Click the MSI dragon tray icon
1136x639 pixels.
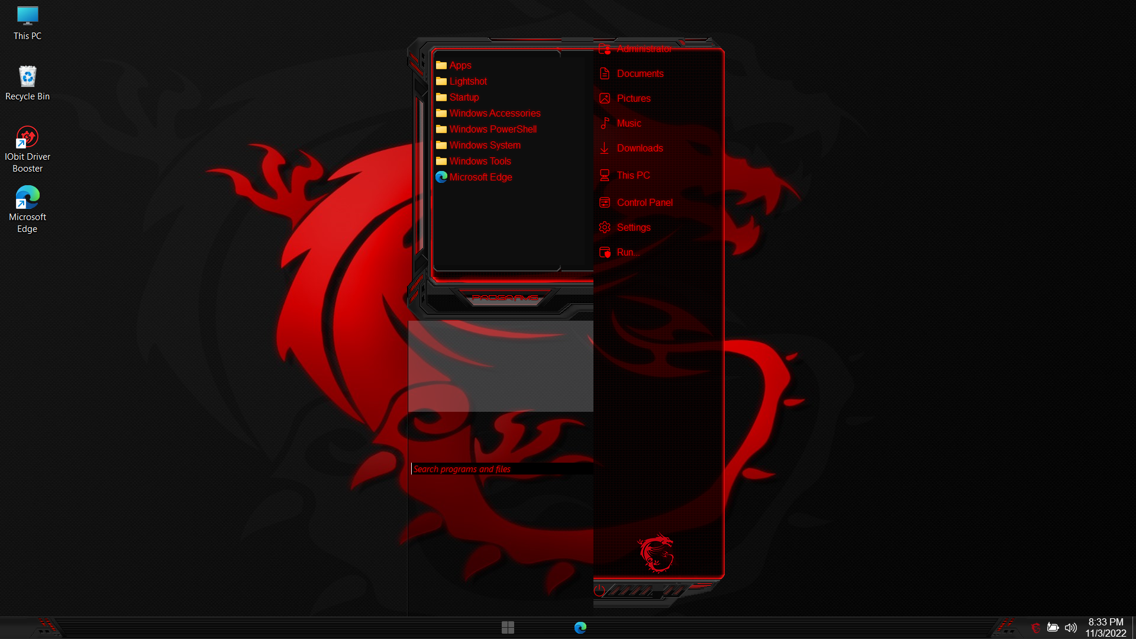click(1035, 628)
